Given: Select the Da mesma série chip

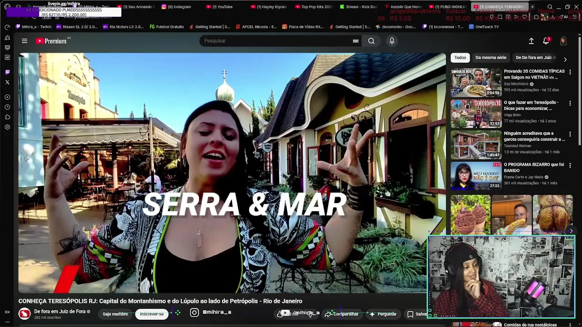Looking at the screenshot, I should tap(491, 58).
